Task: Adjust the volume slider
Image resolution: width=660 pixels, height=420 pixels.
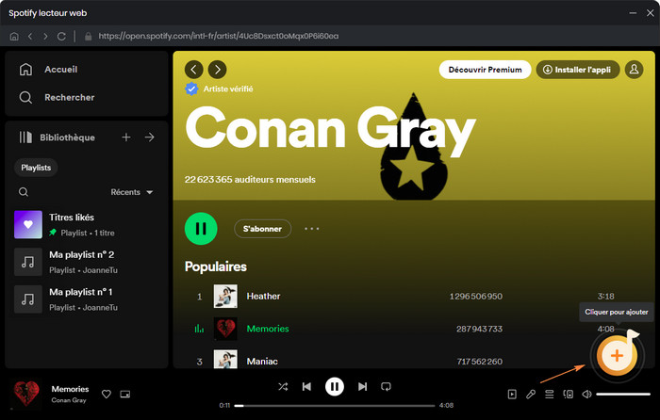Action: pos(622,394)
